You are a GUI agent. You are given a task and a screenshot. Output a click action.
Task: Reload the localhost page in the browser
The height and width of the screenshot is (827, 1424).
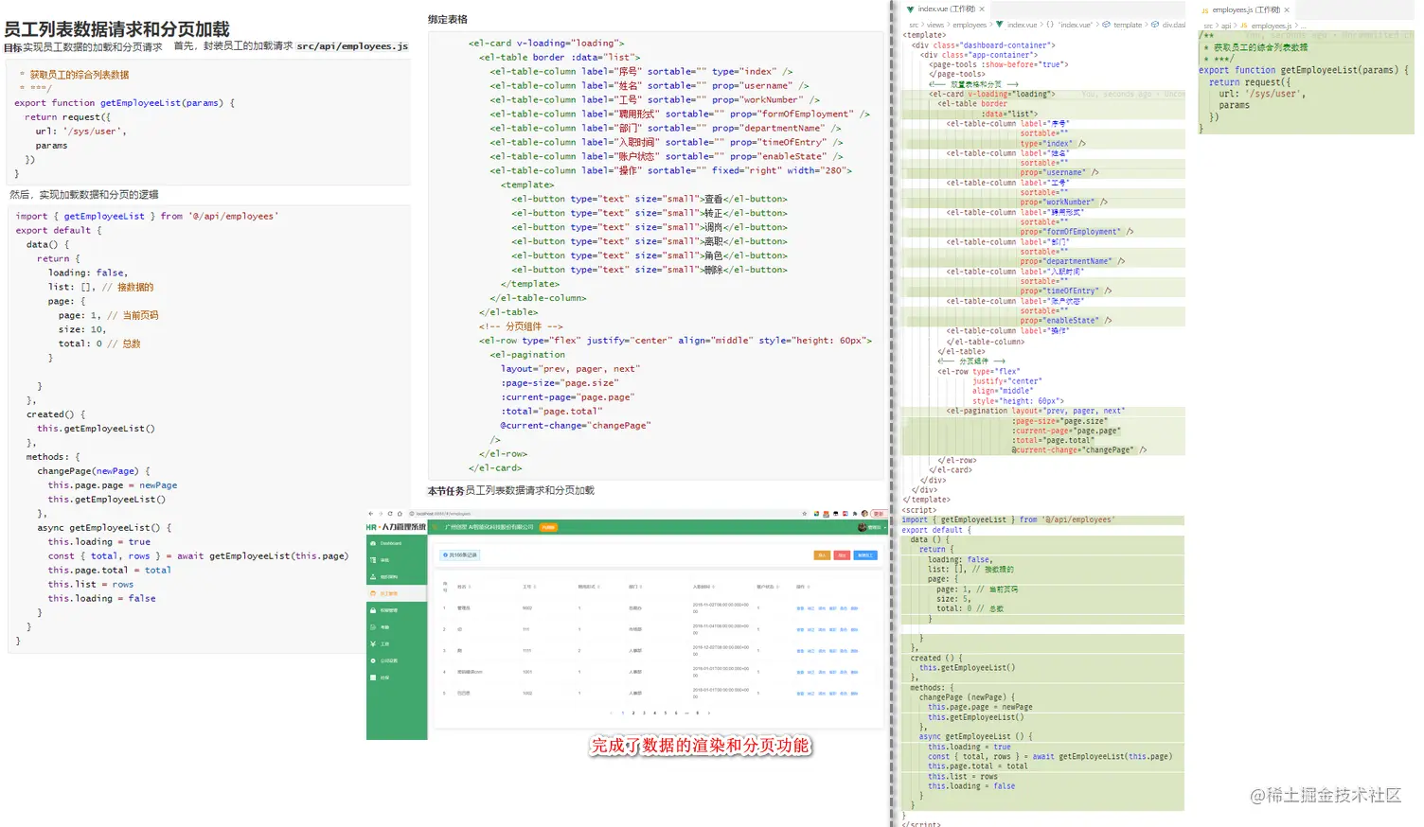point(390,514)
